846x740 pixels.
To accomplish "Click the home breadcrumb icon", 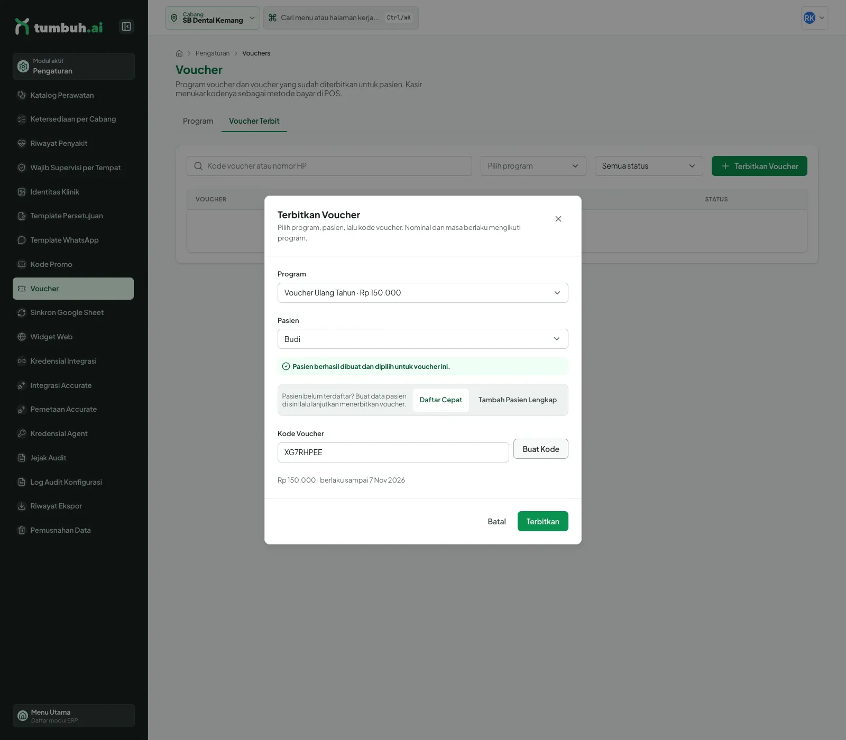I will coord(179,53).
